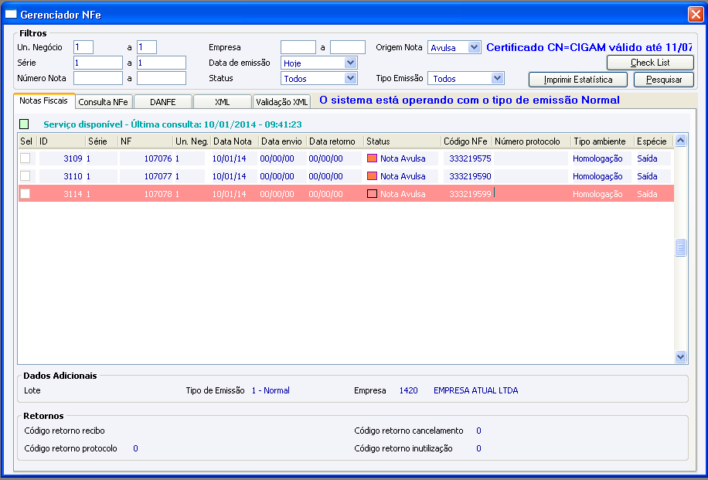The image size is (708, 480).
Task: Click the orange status icon for NF 107076
Action: 372,158
